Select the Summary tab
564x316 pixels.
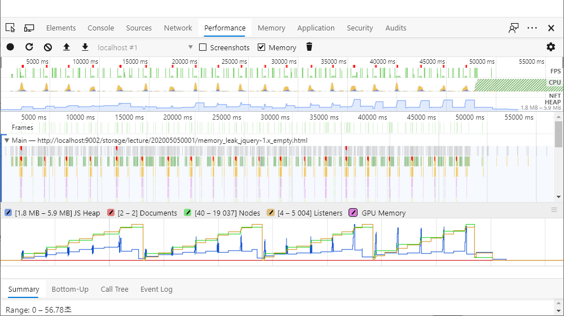(23, 289)
